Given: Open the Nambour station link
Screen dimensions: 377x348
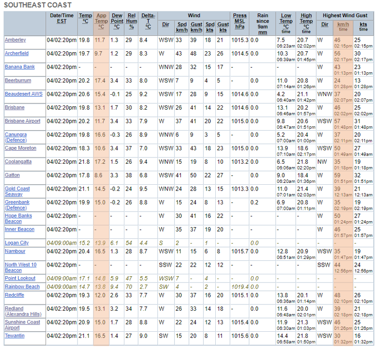Looking at the screenshot, I should (15, 251).
